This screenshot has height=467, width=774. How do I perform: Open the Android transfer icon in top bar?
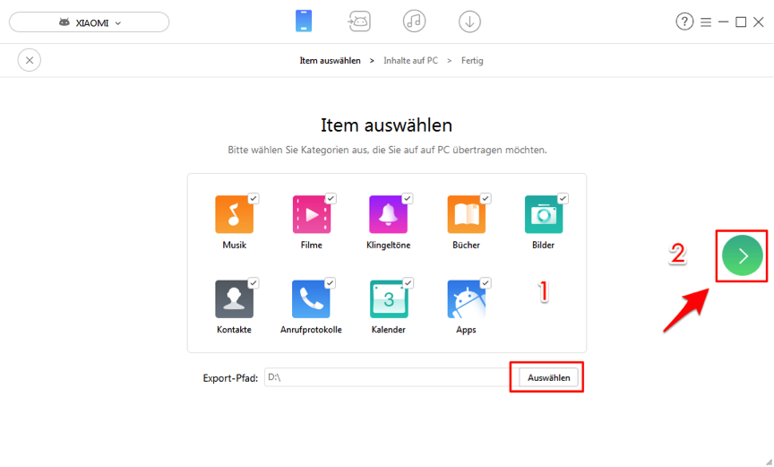coord(359,22)
